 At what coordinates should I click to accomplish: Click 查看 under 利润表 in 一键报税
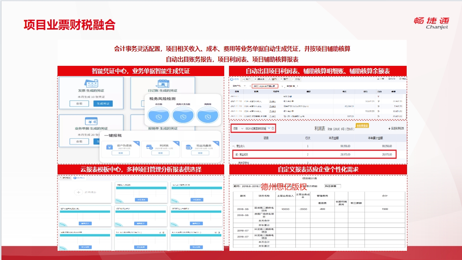click(160, 153)
